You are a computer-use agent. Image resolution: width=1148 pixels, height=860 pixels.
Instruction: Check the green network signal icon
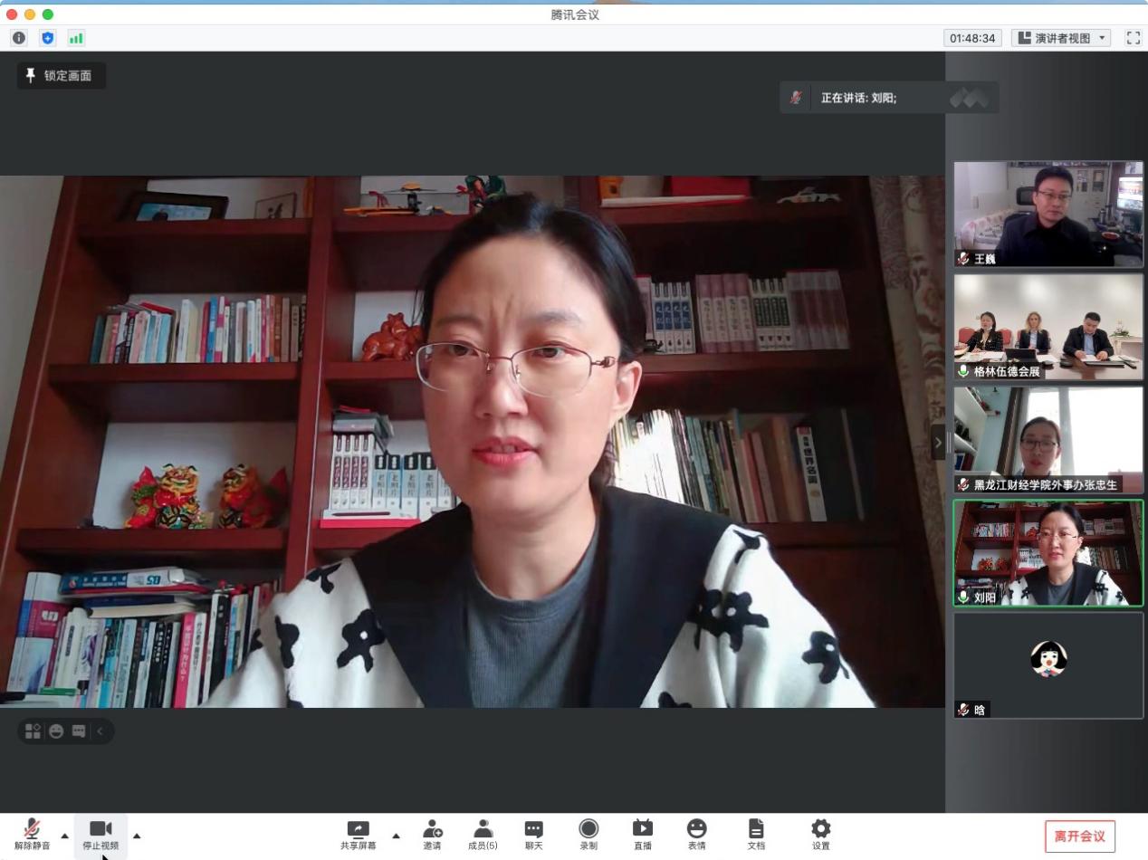[76, 38]
